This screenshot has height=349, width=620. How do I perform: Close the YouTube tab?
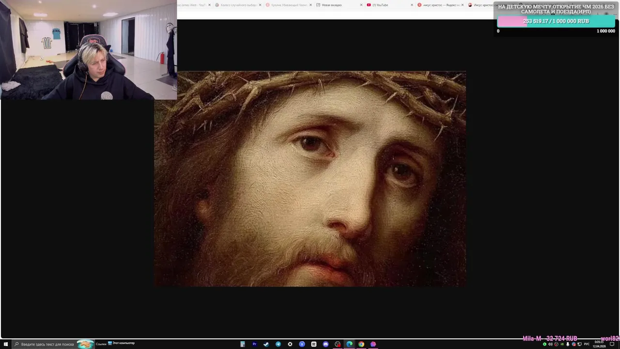[x=412, y=5]
